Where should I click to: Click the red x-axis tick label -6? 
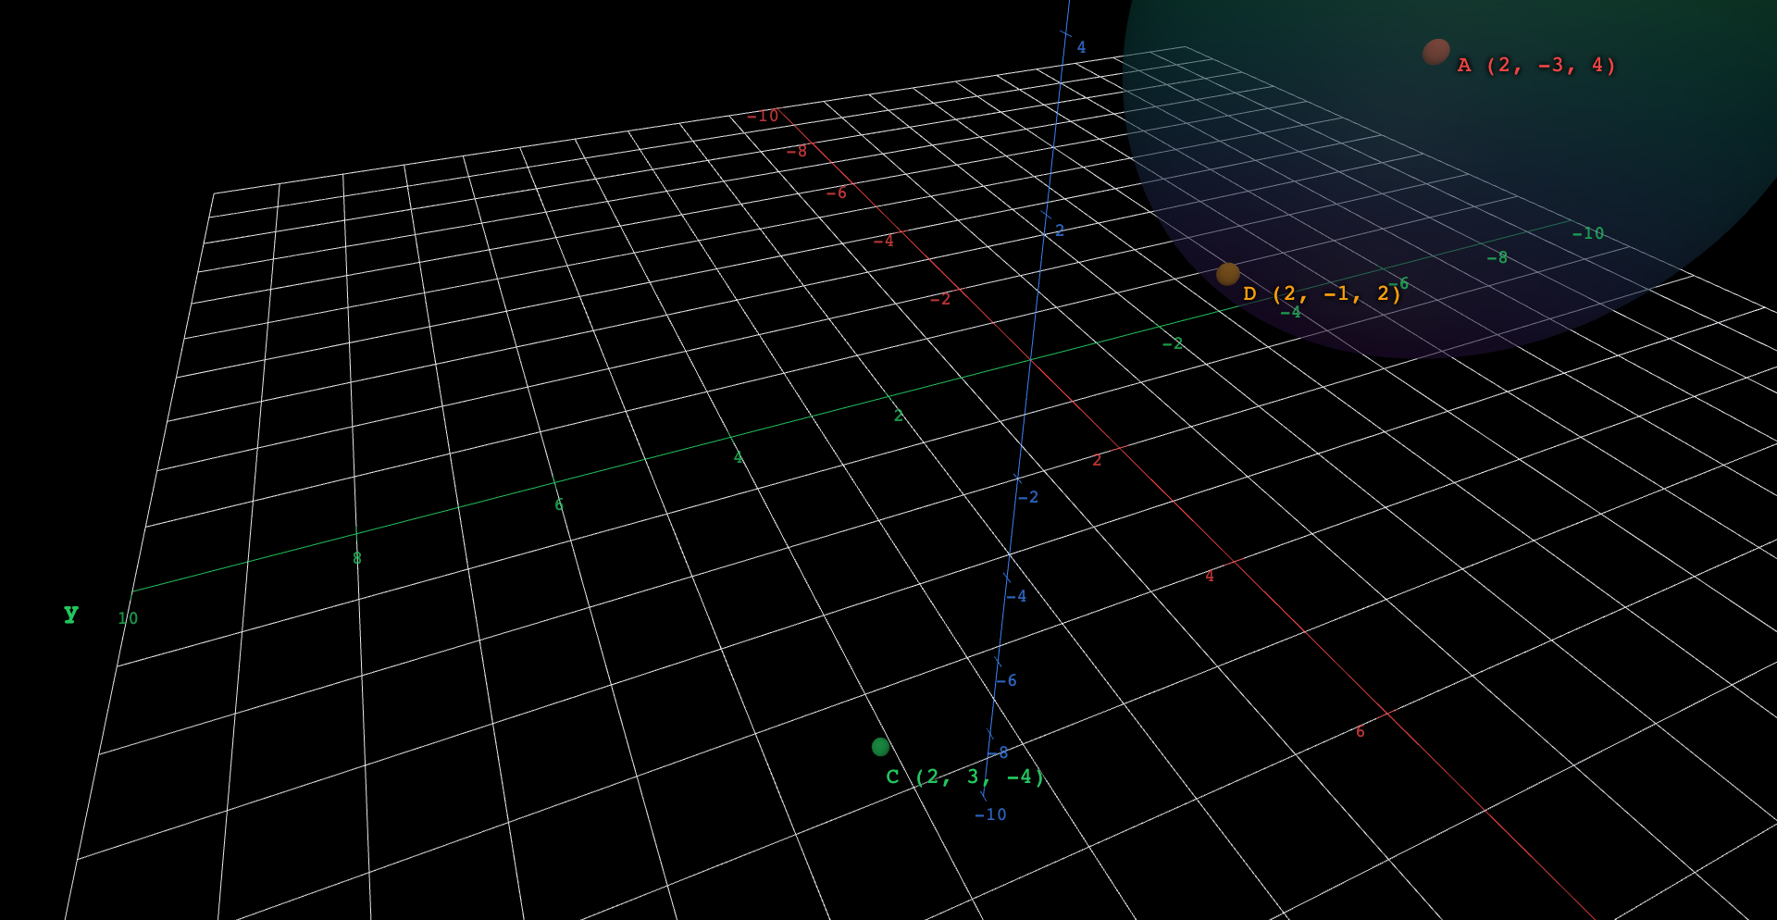tap(837, 193)
